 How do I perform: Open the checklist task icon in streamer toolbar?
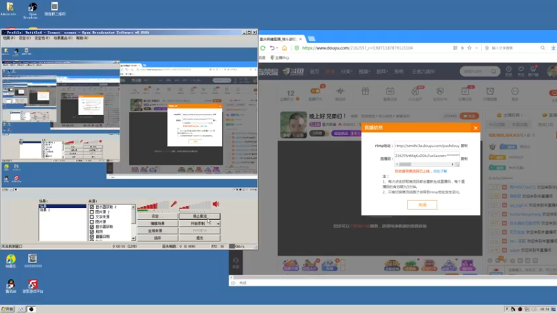click(465, 91)
